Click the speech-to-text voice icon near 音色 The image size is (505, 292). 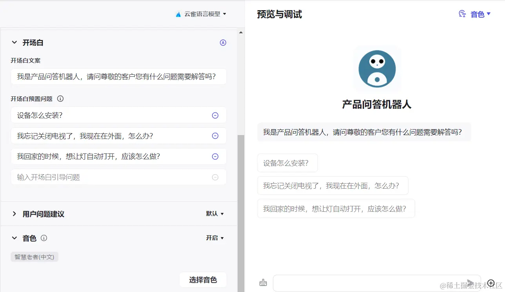click(462, 14)
